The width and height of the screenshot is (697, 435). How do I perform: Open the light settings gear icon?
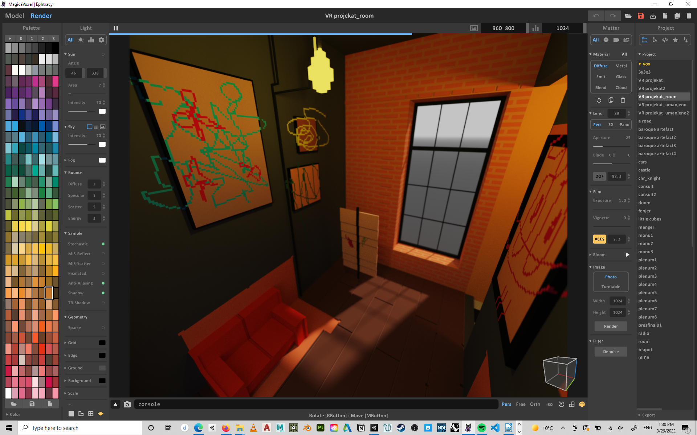[101, 40]
